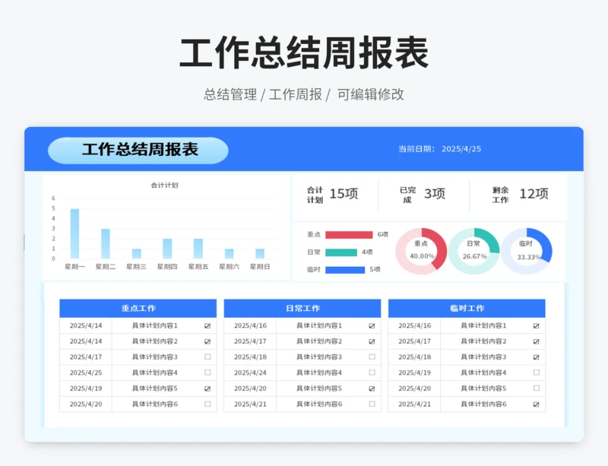Select date cell 2025/4/19 in 临时工作
Screen dimensions: 608x466
point(414,372)
